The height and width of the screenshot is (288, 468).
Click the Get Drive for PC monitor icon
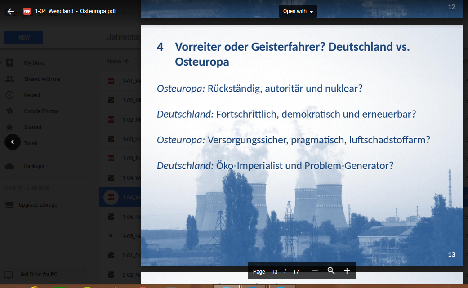[9, 275]
